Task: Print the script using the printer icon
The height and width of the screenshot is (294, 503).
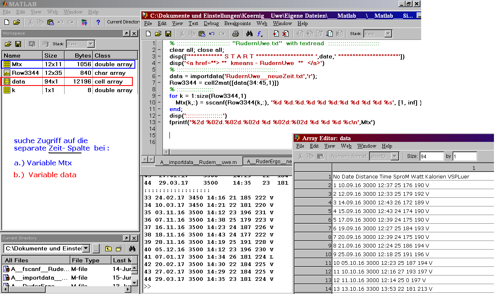Action: coord(235,34)
